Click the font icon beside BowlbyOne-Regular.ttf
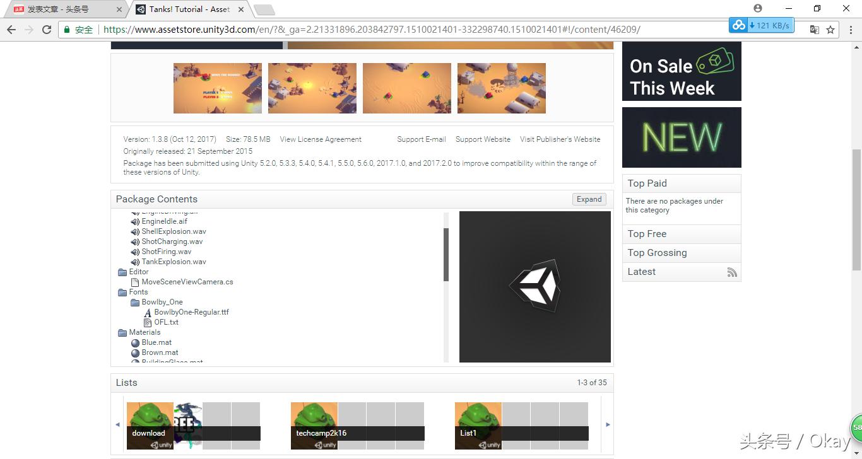This screenshot has width=862, height=459. [x=147, y=312]
